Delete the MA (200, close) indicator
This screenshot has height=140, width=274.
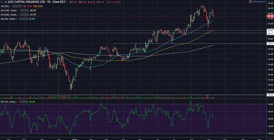(27, 15)
